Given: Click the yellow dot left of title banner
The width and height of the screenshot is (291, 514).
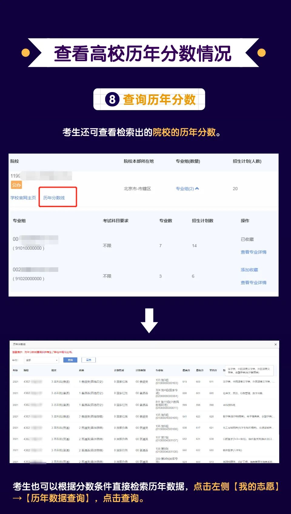Looking at the screenshot, I should tap(26, 53).
